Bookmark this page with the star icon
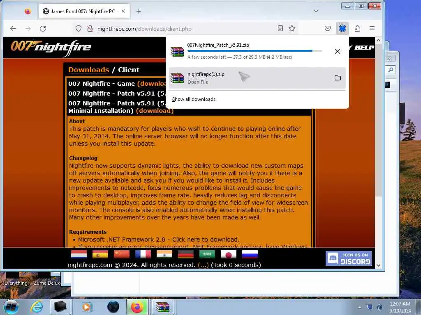This screenshot has height=315, width=421. click(x=292, y=28)
